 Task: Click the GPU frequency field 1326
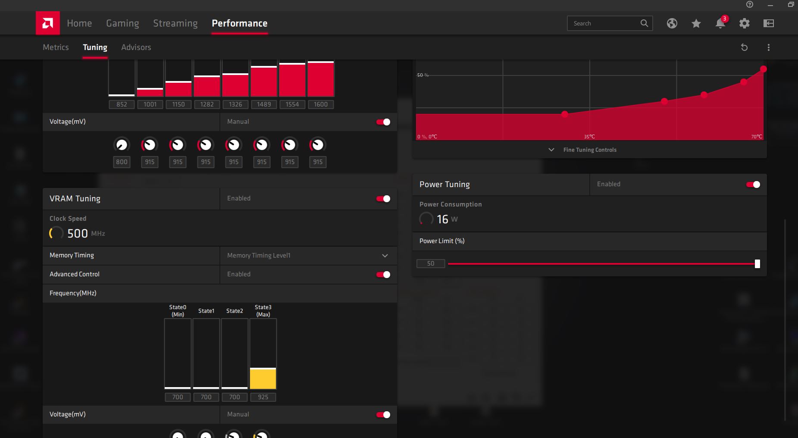click(235, 104)
